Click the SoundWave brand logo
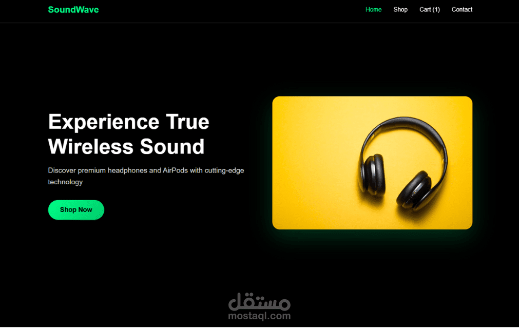 click(x=73, y=10)
